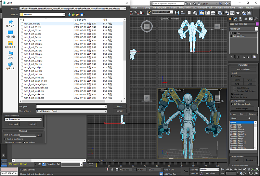Open the Scripting menu
This screenshot has width=260, height=176.
146,7
